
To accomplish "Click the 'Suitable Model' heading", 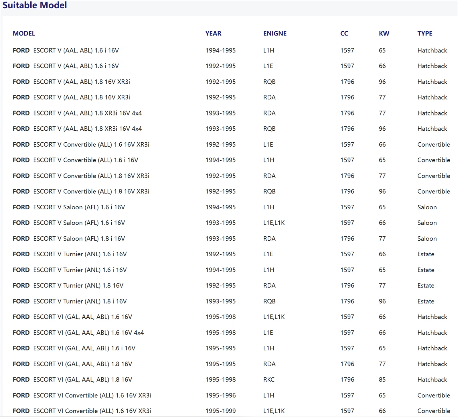I will tap(35, 5).
